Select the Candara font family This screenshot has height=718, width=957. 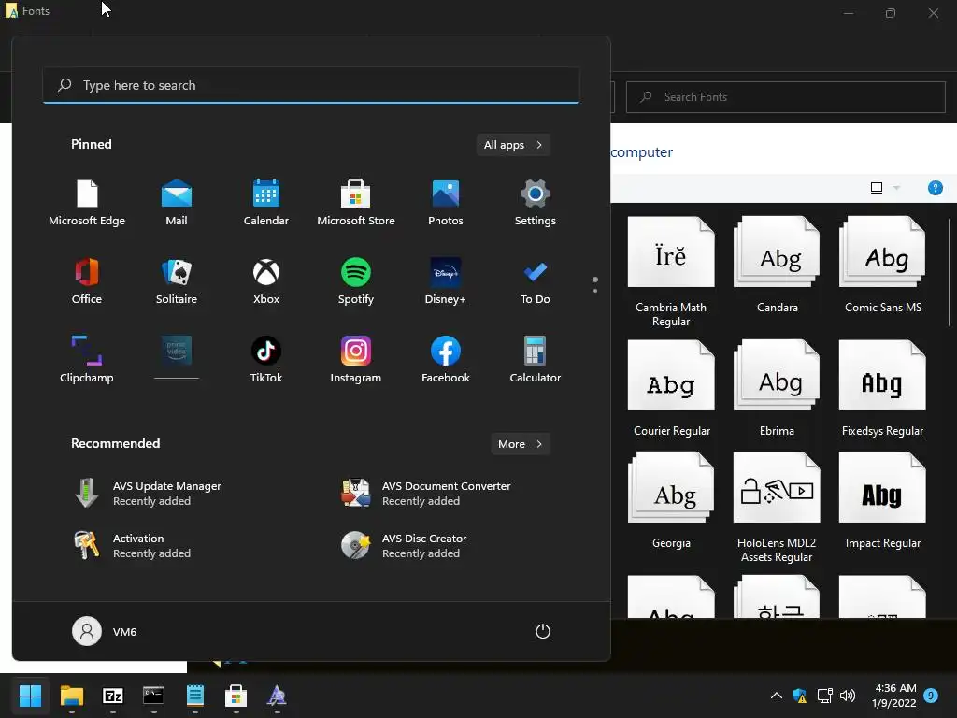click(x=777, y=265)
